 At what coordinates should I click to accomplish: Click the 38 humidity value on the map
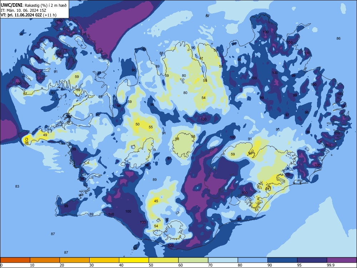(26, 143)
